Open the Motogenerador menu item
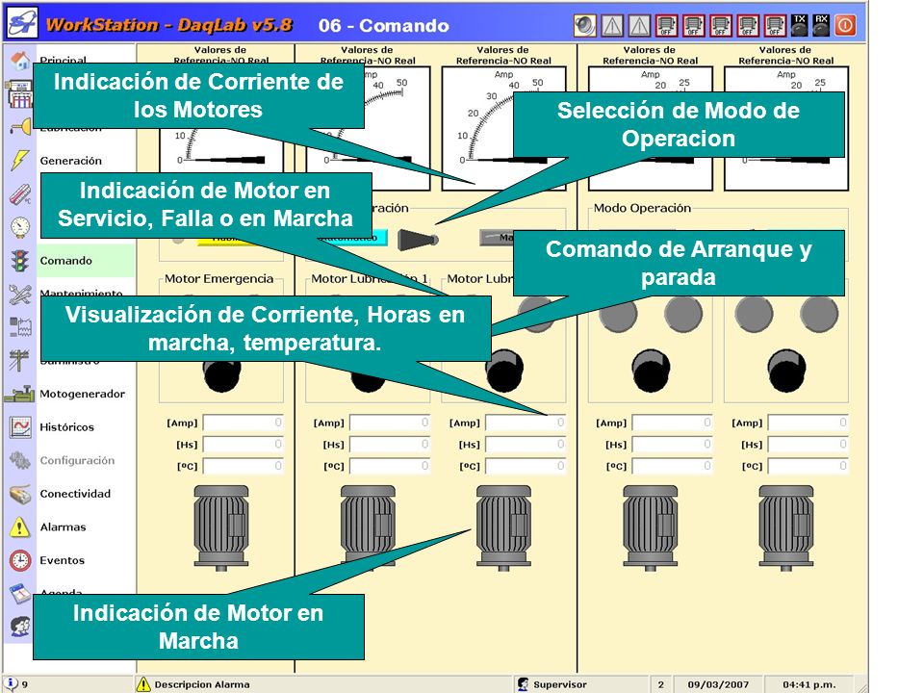The width and height of the screenshot is (924, 693). [x=82, y=394]
